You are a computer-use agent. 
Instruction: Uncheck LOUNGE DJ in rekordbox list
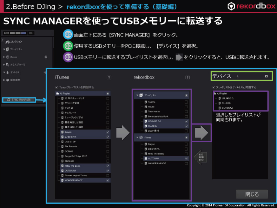pyautogui.click(x=186, y=121)
